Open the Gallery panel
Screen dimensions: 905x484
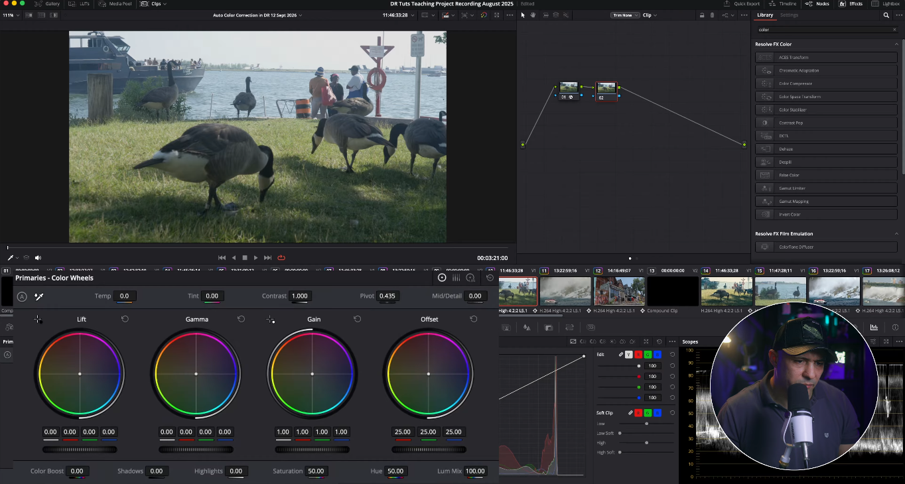pyautogui.click(x=47, y=4)
